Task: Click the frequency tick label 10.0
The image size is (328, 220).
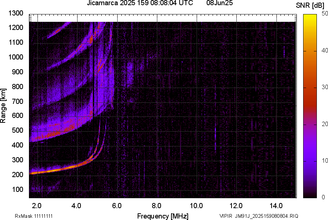Action: click(x=196, y=206)
